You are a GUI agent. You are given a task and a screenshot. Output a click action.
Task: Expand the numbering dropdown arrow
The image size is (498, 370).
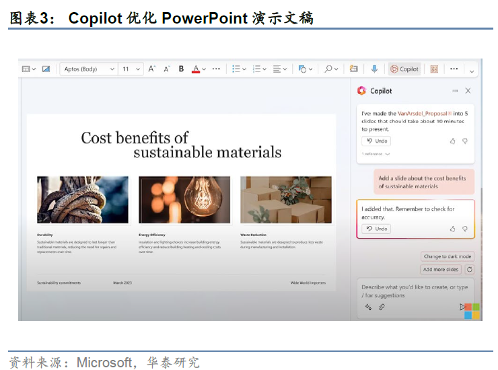click(264, 69)
